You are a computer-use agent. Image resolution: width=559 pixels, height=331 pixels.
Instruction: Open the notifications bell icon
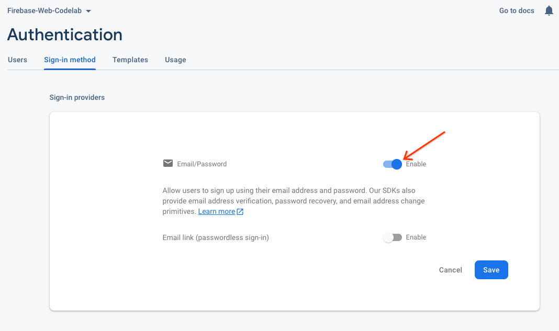549,10
